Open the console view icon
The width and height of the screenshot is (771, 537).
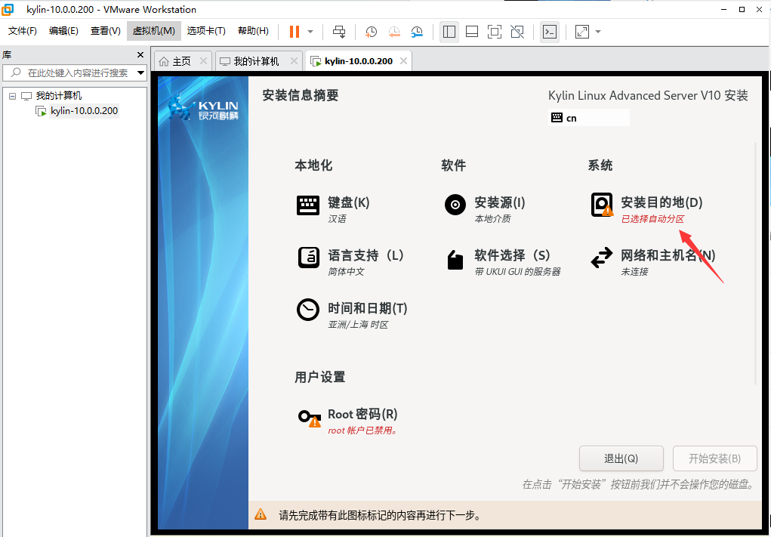tap(550, 32)
